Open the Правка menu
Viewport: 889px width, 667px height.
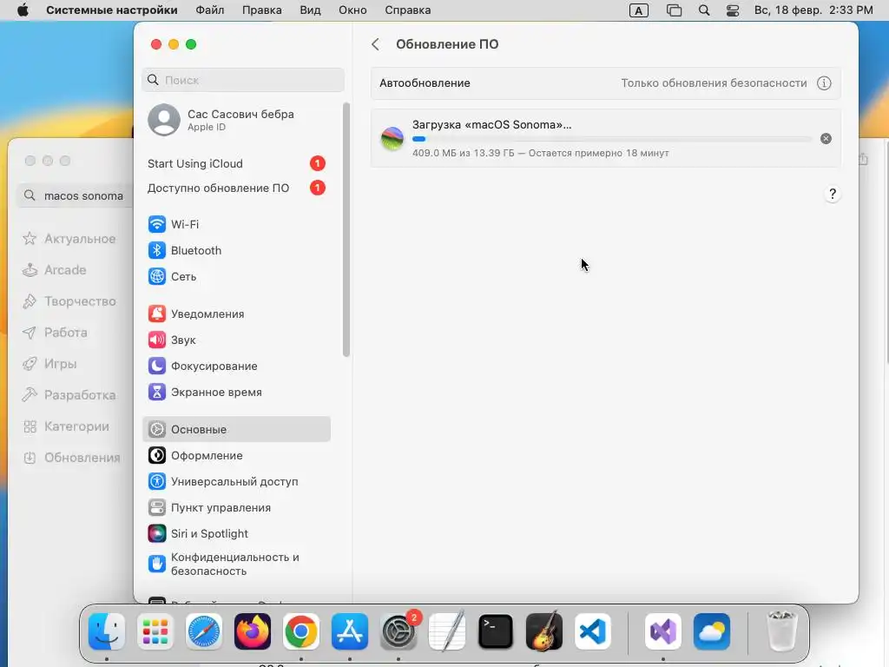click(262, 10)
